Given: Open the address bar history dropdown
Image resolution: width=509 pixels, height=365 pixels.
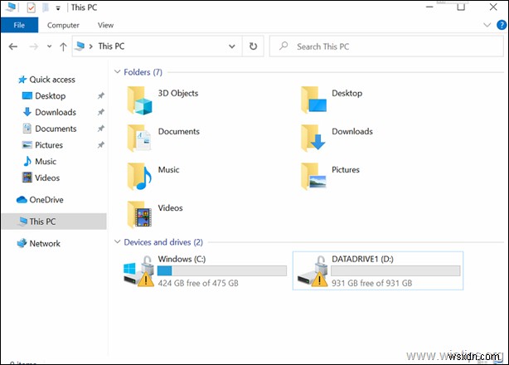Looking at the screenshot, I should [232, 46].
